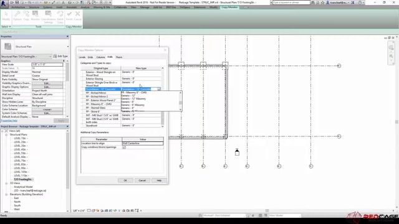
Task: Open Coordination Settings in ribbon
Action: pyautogui.click(x=48, y=17)
